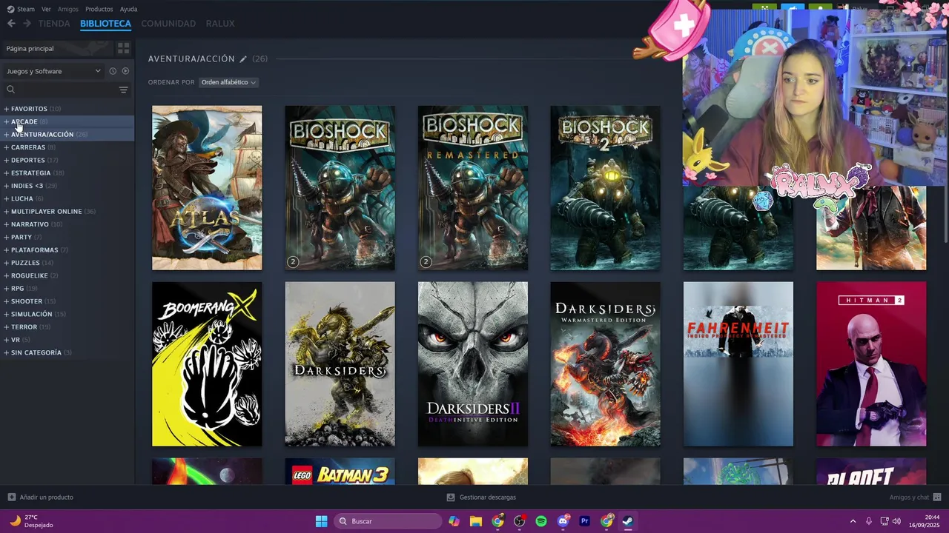Open Discord from the taskbar
The width and height of the screenshot is (949, 533).
pos(563,521)
